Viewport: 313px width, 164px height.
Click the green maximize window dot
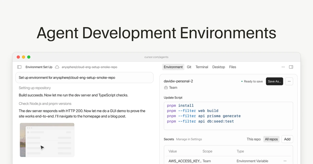[x=29, y=57]
